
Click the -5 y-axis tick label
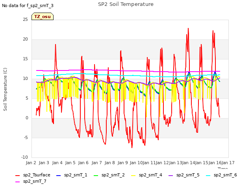[26, 138]
